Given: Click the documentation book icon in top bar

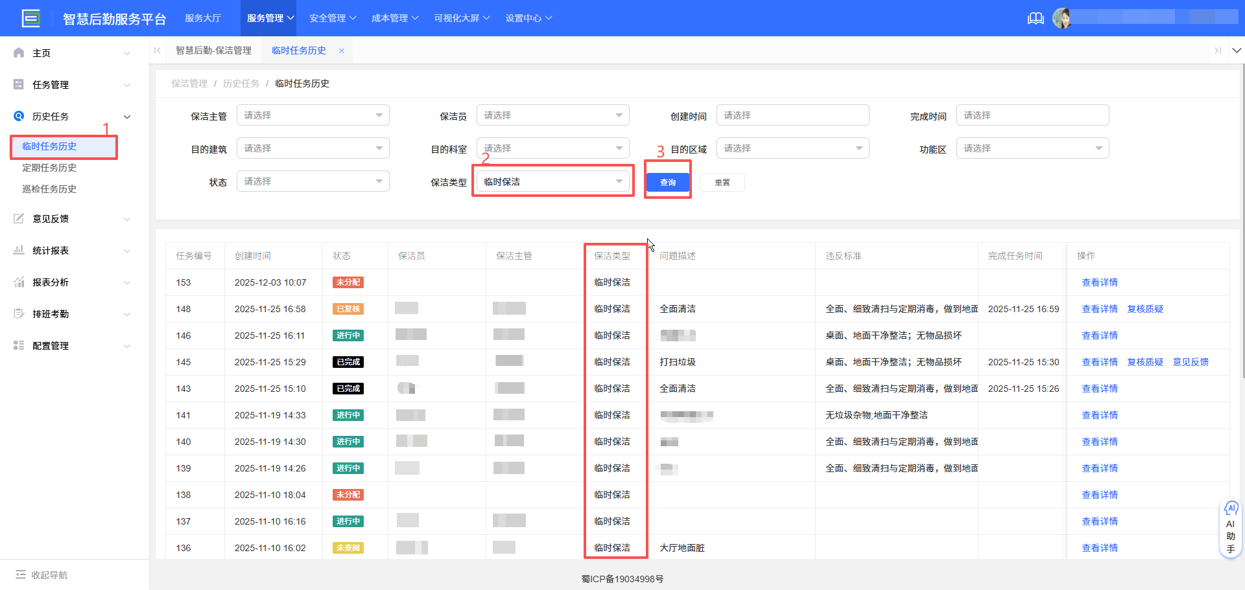Looking at the screenshot, I should click(1035, 18).
